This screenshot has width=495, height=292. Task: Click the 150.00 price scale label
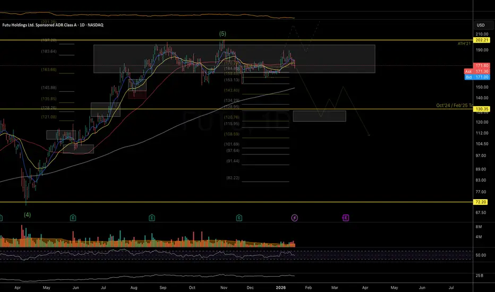[482, 87]
